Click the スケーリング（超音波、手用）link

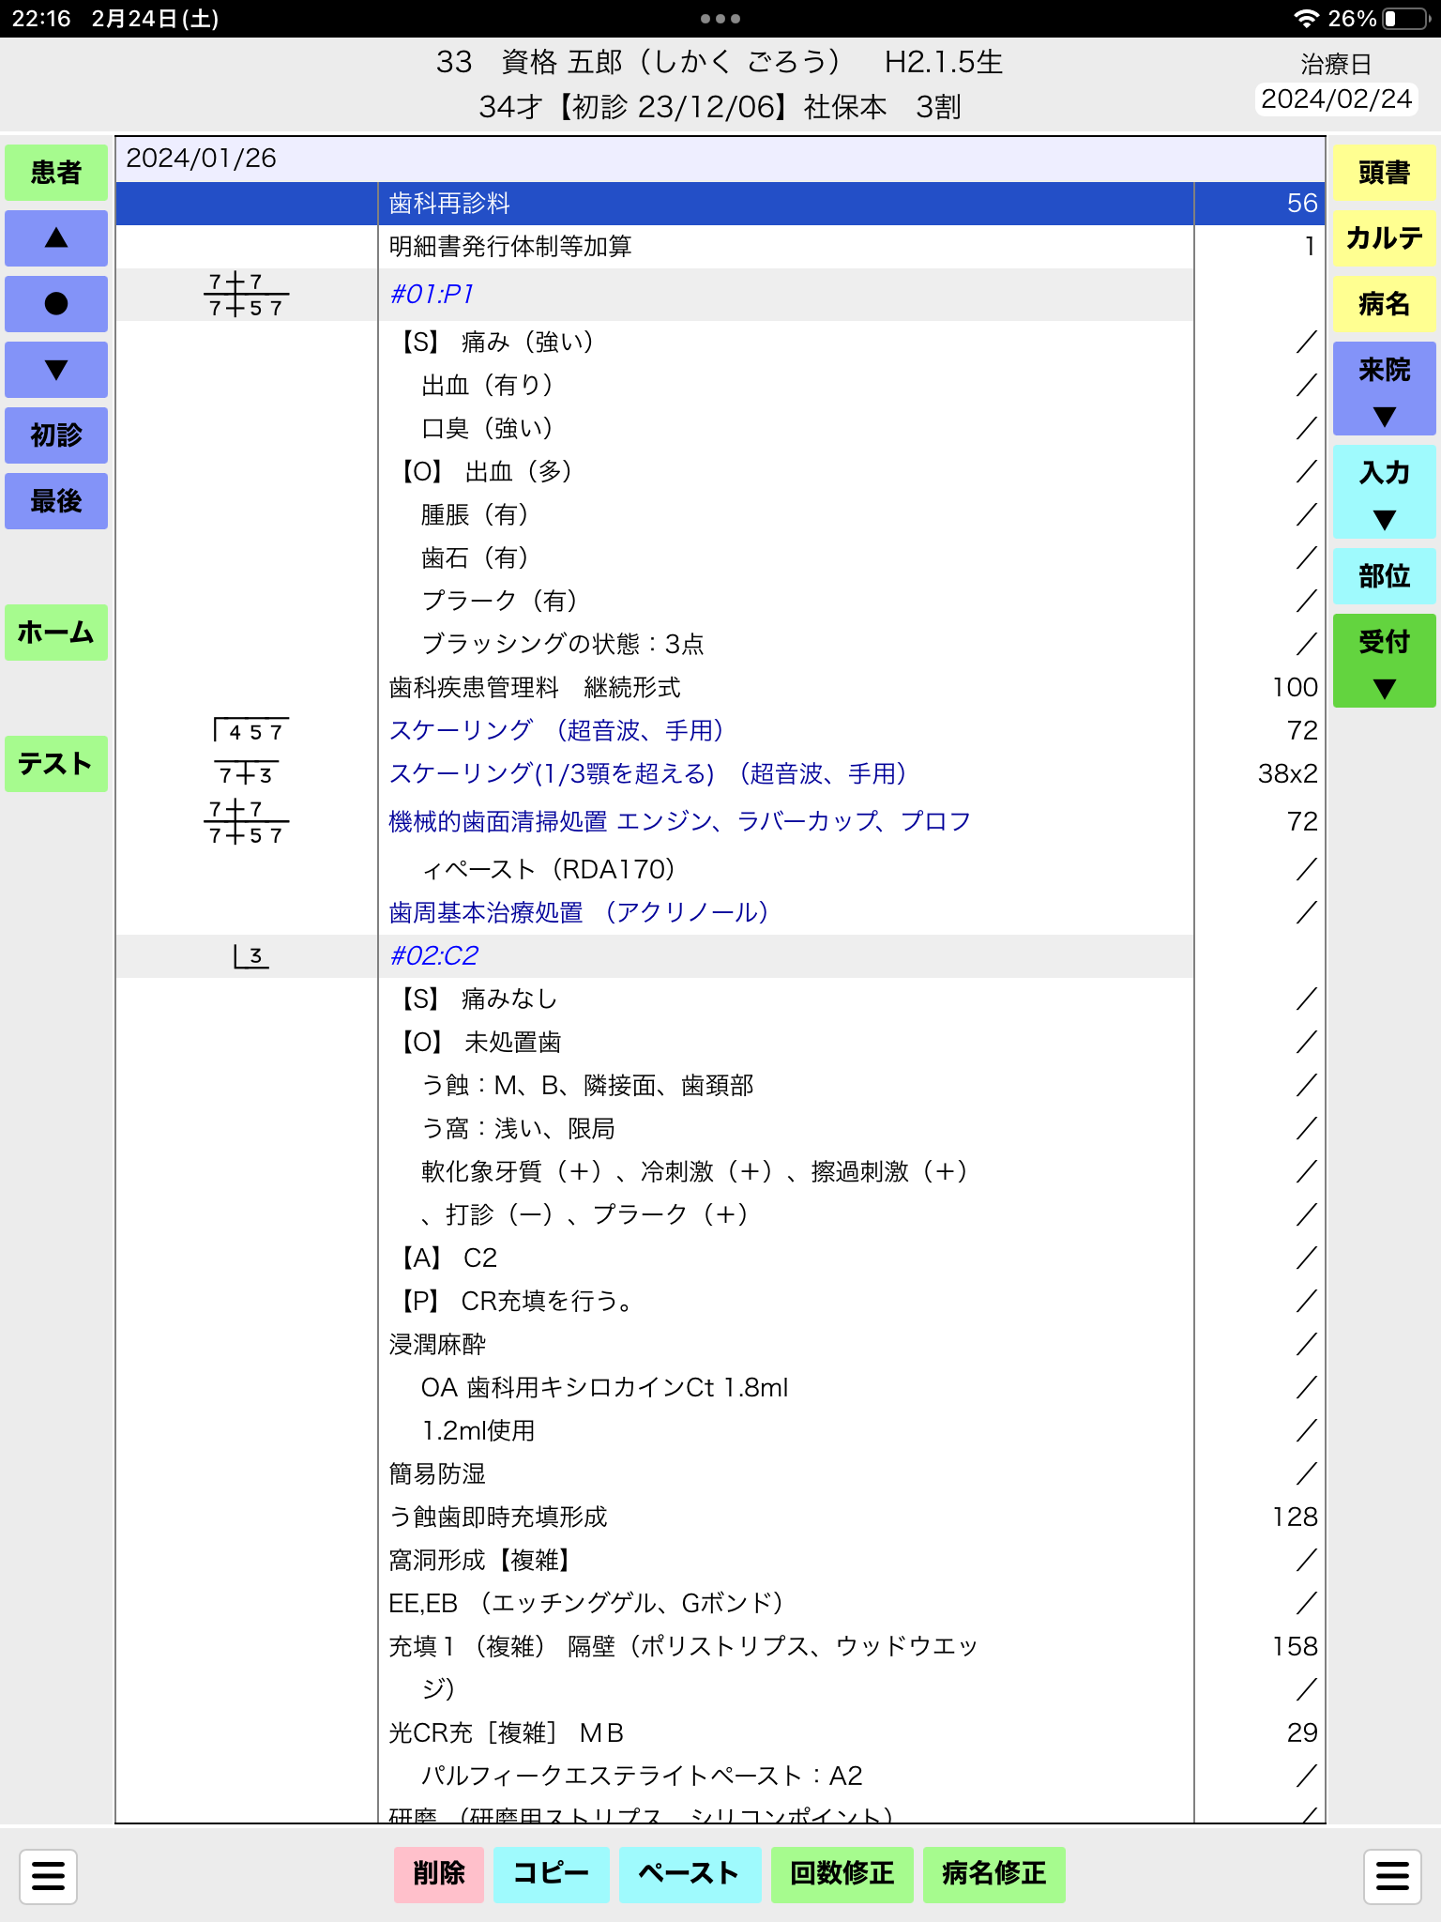(x=556, y=730)
